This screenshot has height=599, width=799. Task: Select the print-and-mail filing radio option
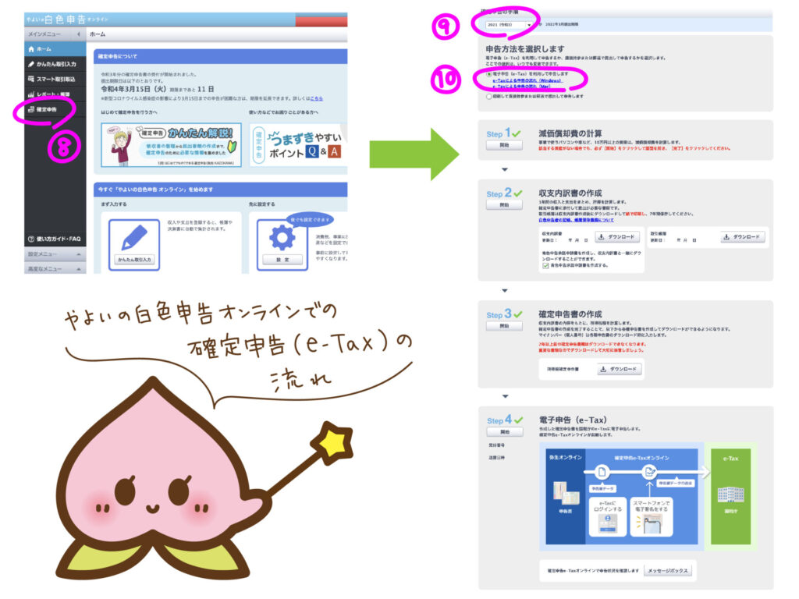(x=489, y=96)
